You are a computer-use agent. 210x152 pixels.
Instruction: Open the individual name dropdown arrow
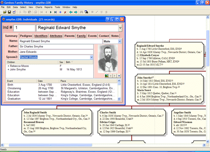[120, 28]
